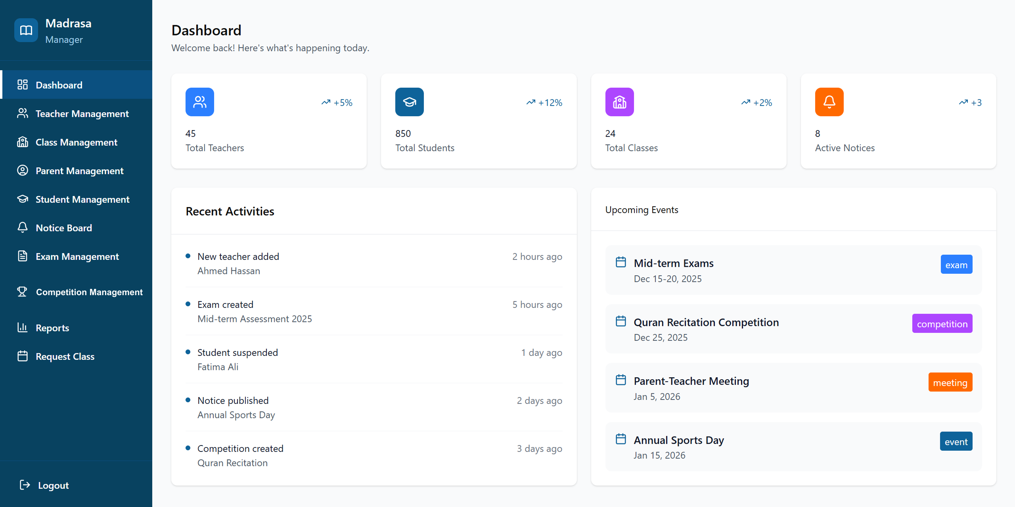Viewport: 1015px width, 507px height.
Task: Select the Class Management building icon
Action: click(22, 142)
